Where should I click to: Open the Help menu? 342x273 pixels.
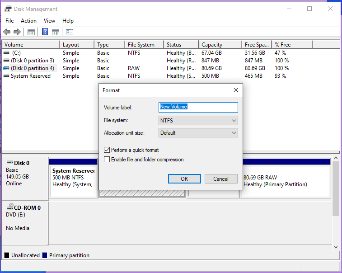tap(68, 21)
